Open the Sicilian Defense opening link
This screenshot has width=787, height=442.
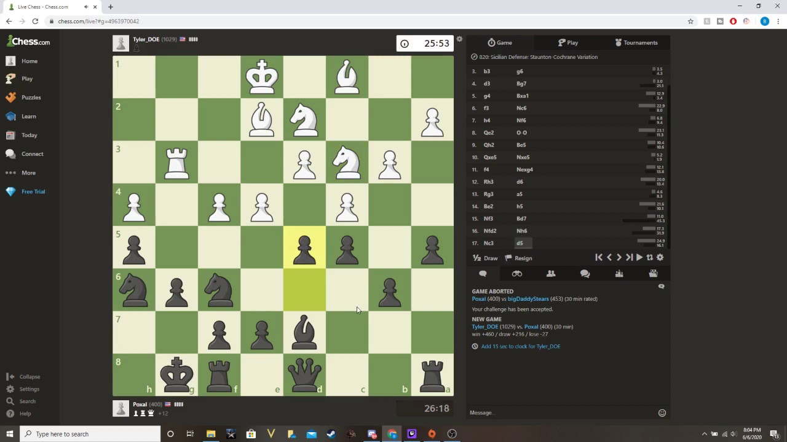click(538, 56)
